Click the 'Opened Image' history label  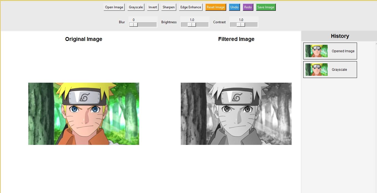tap(343, 51)
